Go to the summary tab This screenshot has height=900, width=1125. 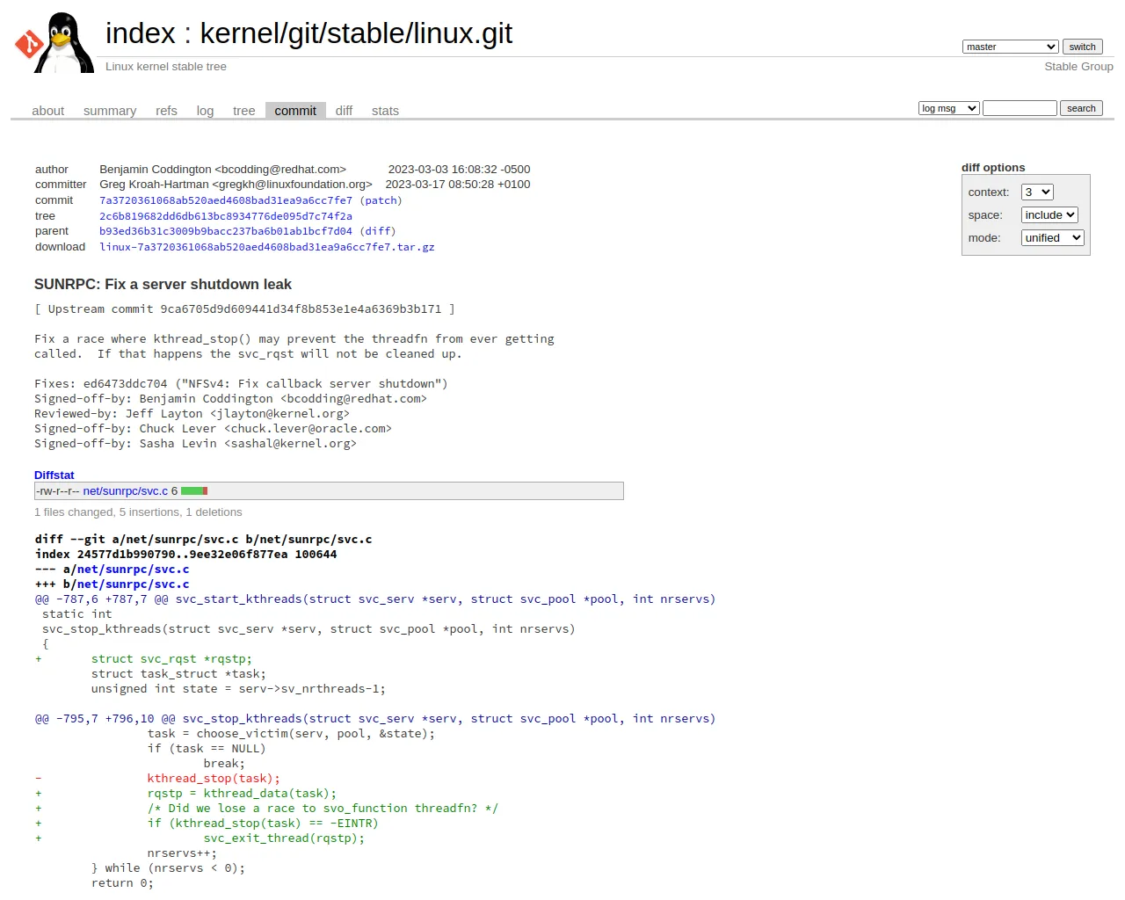pos(110,111)
